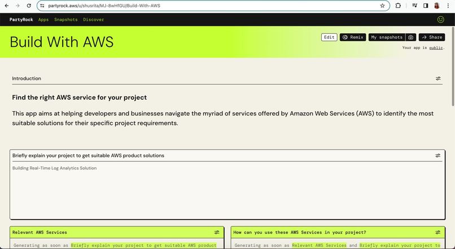Click the smiley face account icon
The image size is (455, 249).
tap(440, 19)
